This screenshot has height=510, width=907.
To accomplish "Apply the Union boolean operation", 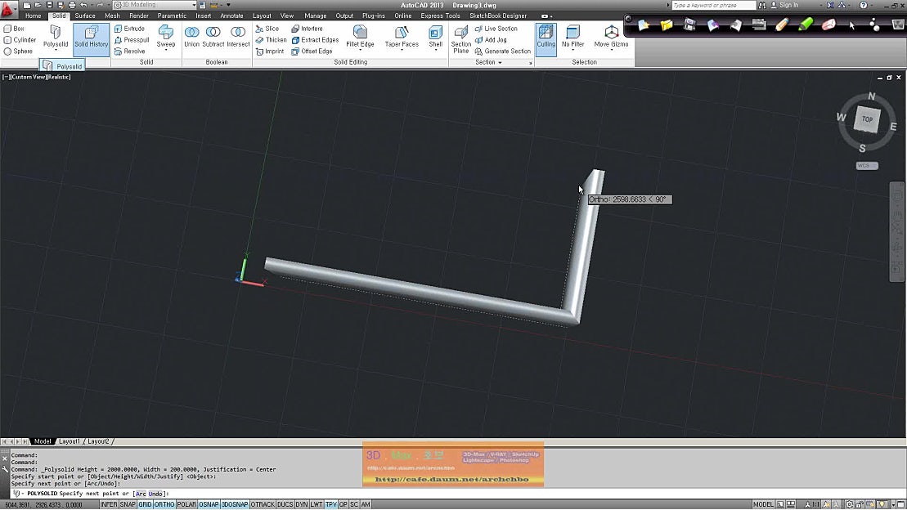I will pyautogui.click(x=192, y=35).
